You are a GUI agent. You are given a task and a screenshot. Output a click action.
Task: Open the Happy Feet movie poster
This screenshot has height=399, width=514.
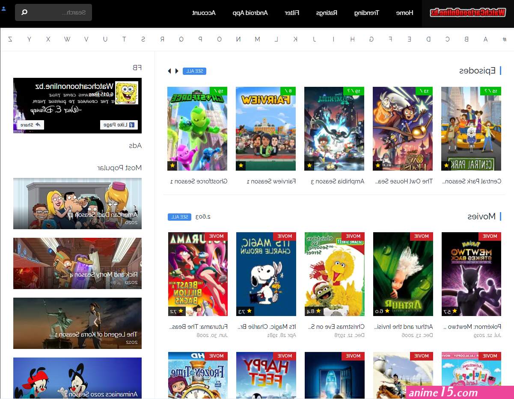[266, 375]
